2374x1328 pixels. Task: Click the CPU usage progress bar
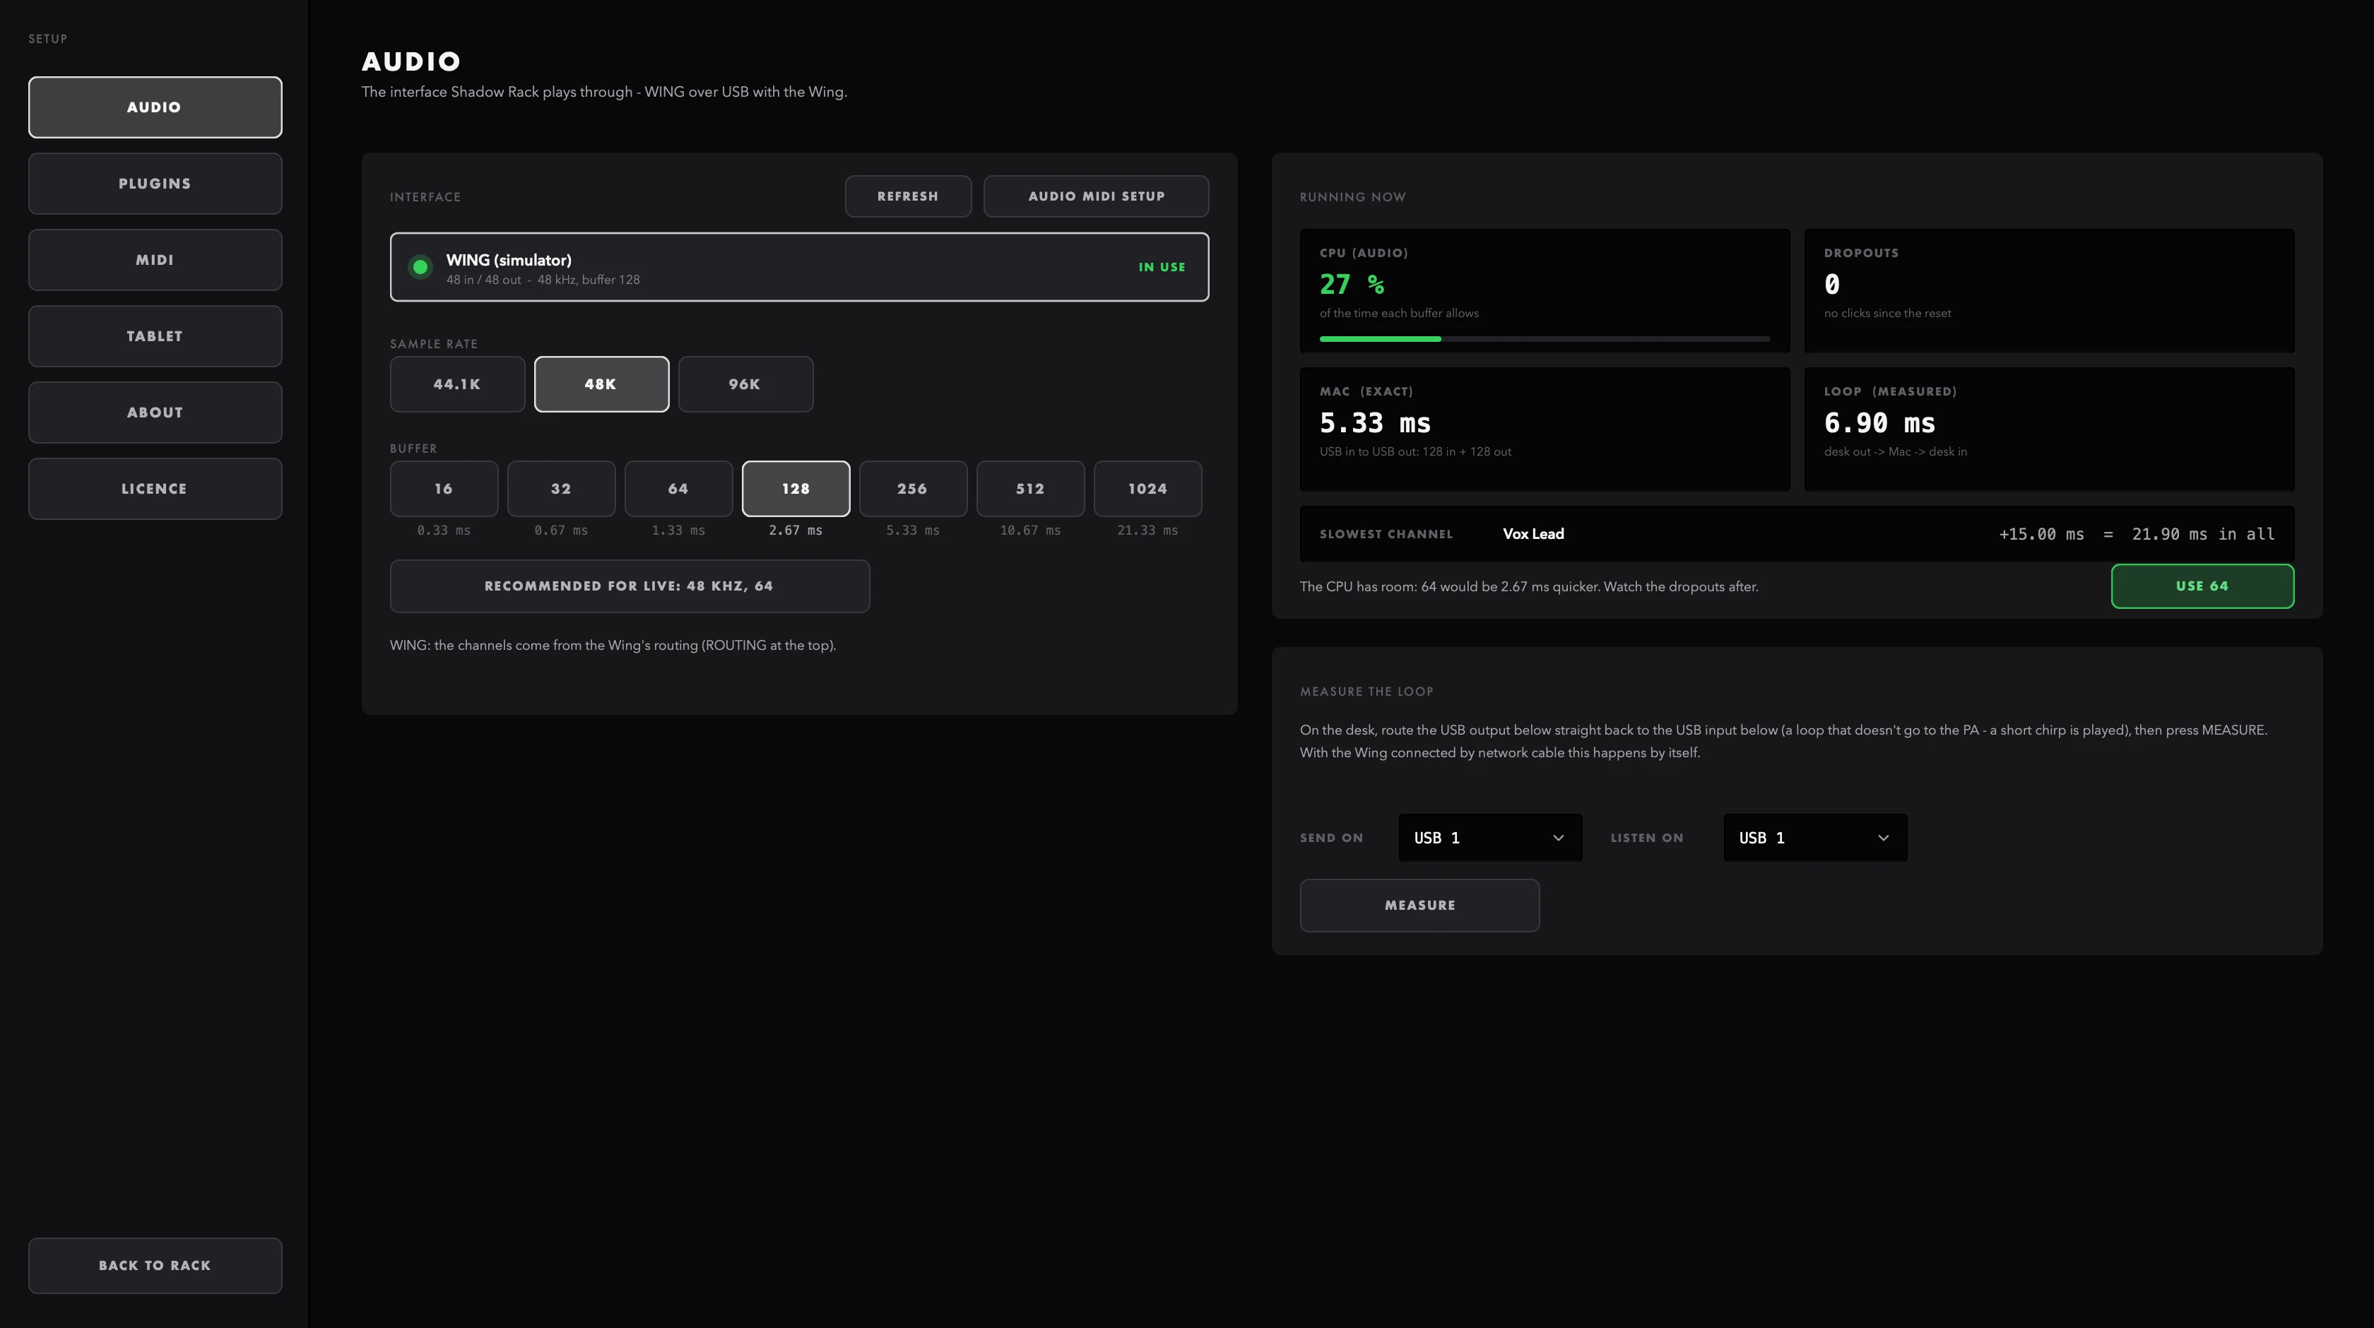pyautogui.click(x=1545, y=339)
